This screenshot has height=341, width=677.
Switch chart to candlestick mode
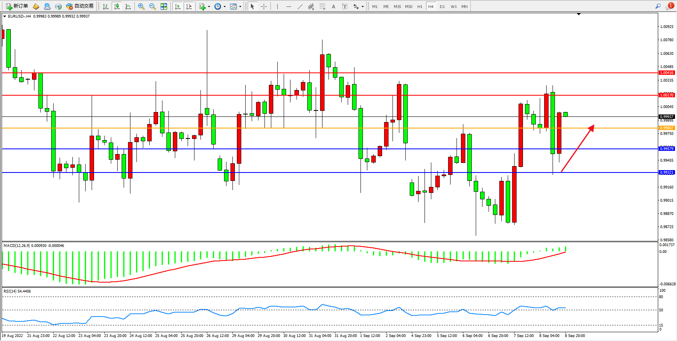tap(117, 6)
